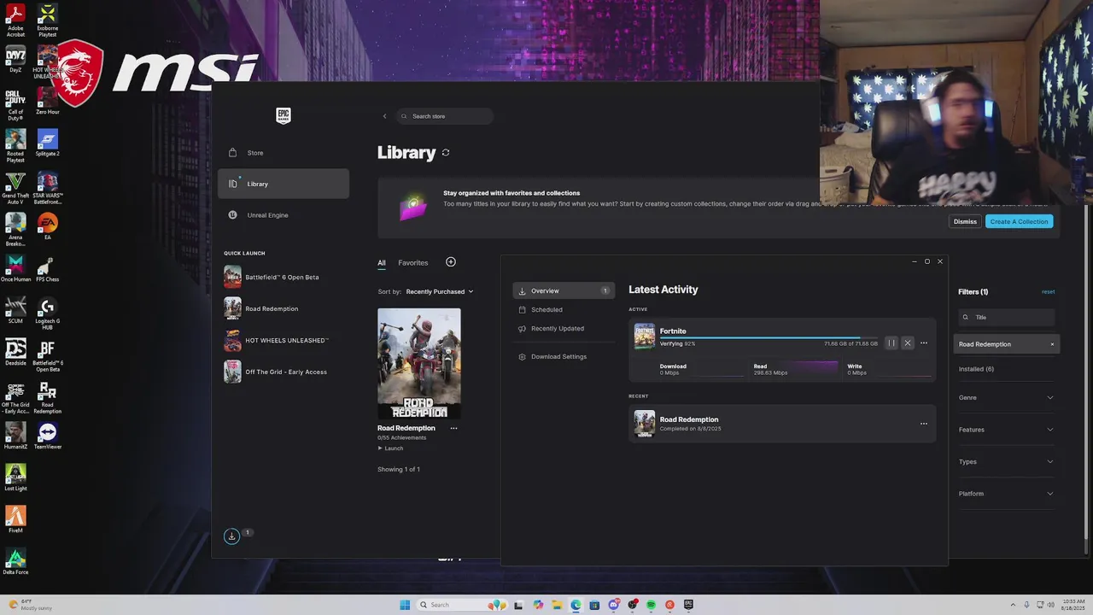Expand the Platform filter
The height and width of the screenshot is (615, 1093).
tap(1006, 494)
